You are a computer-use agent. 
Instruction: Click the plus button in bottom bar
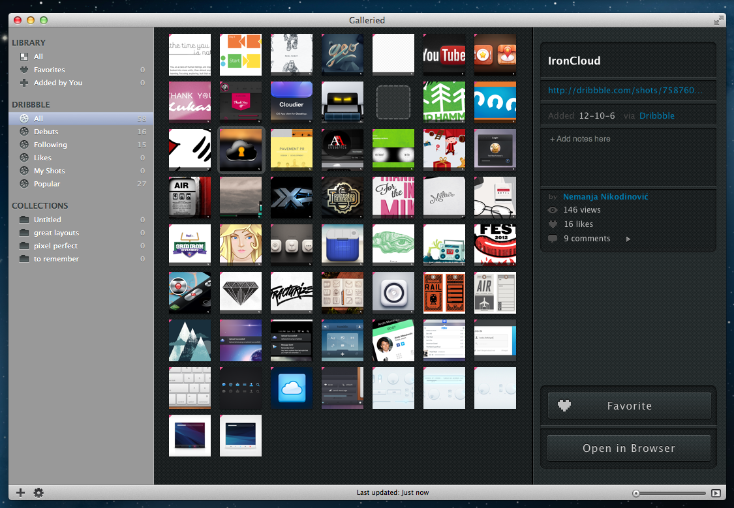tap(20, 493)
